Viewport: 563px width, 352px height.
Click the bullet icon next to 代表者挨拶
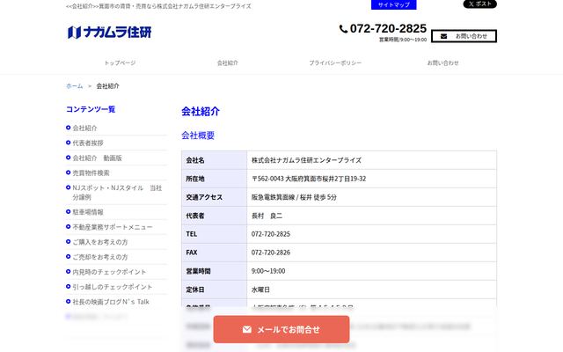(x=69, y=143)
